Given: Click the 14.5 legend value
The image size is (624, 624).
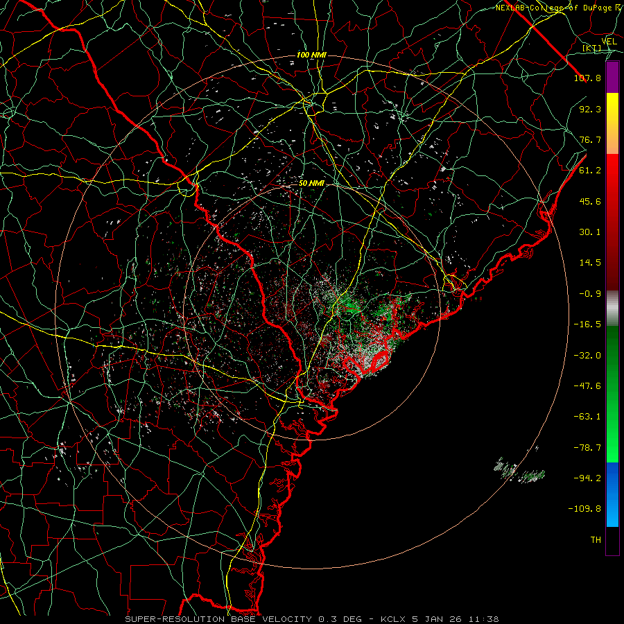Looking at the screenshot, I should [590, 263].
